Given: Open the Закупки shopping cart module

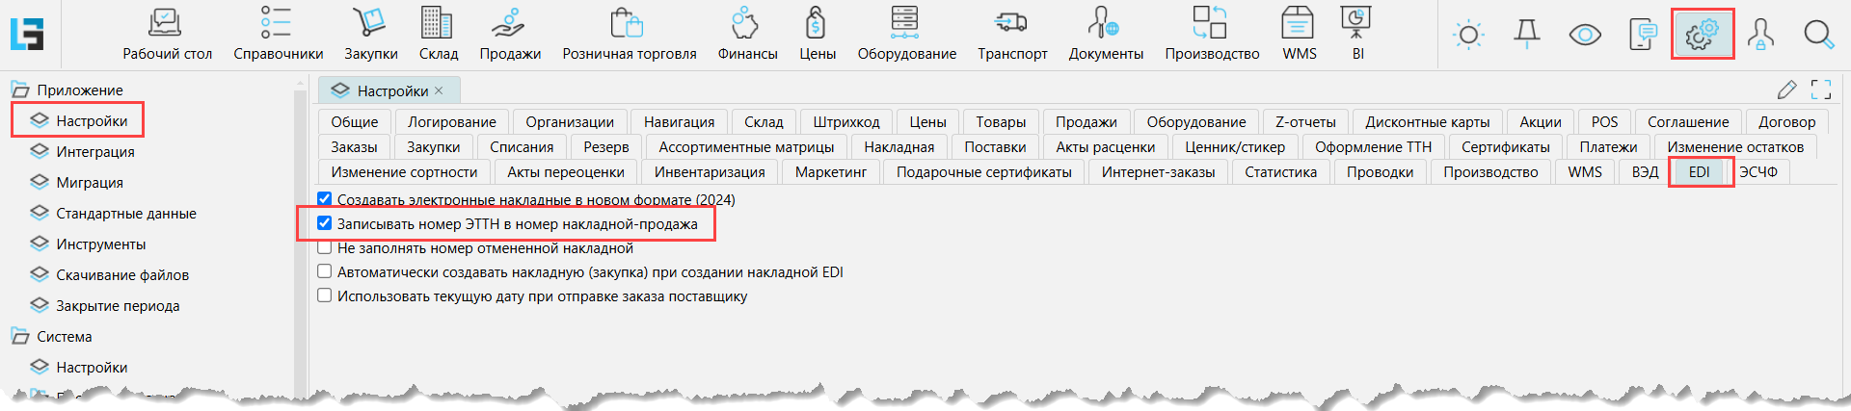Looking at the screenshot, I should (x=370, y=34).
